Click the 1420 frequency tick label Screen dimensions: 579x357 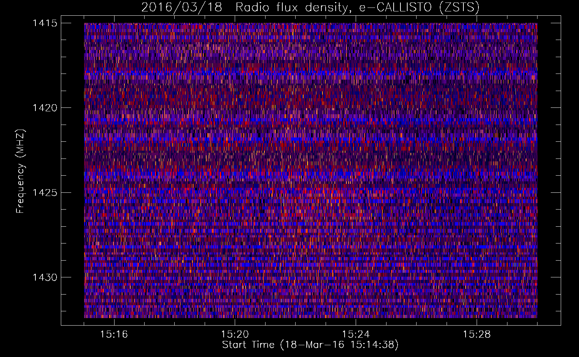(45, 108)
